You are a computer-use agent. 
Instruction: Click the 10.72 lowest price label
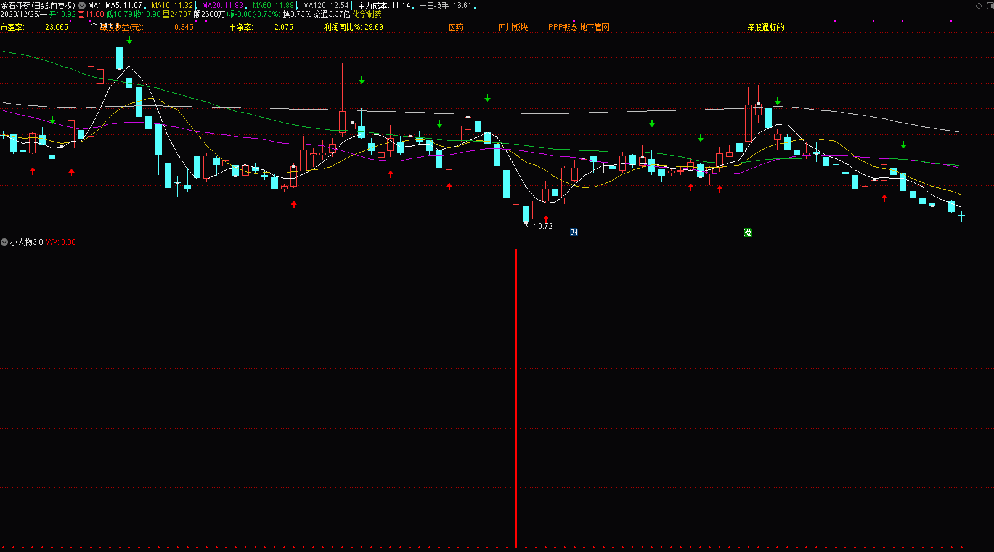pos(543,226)
